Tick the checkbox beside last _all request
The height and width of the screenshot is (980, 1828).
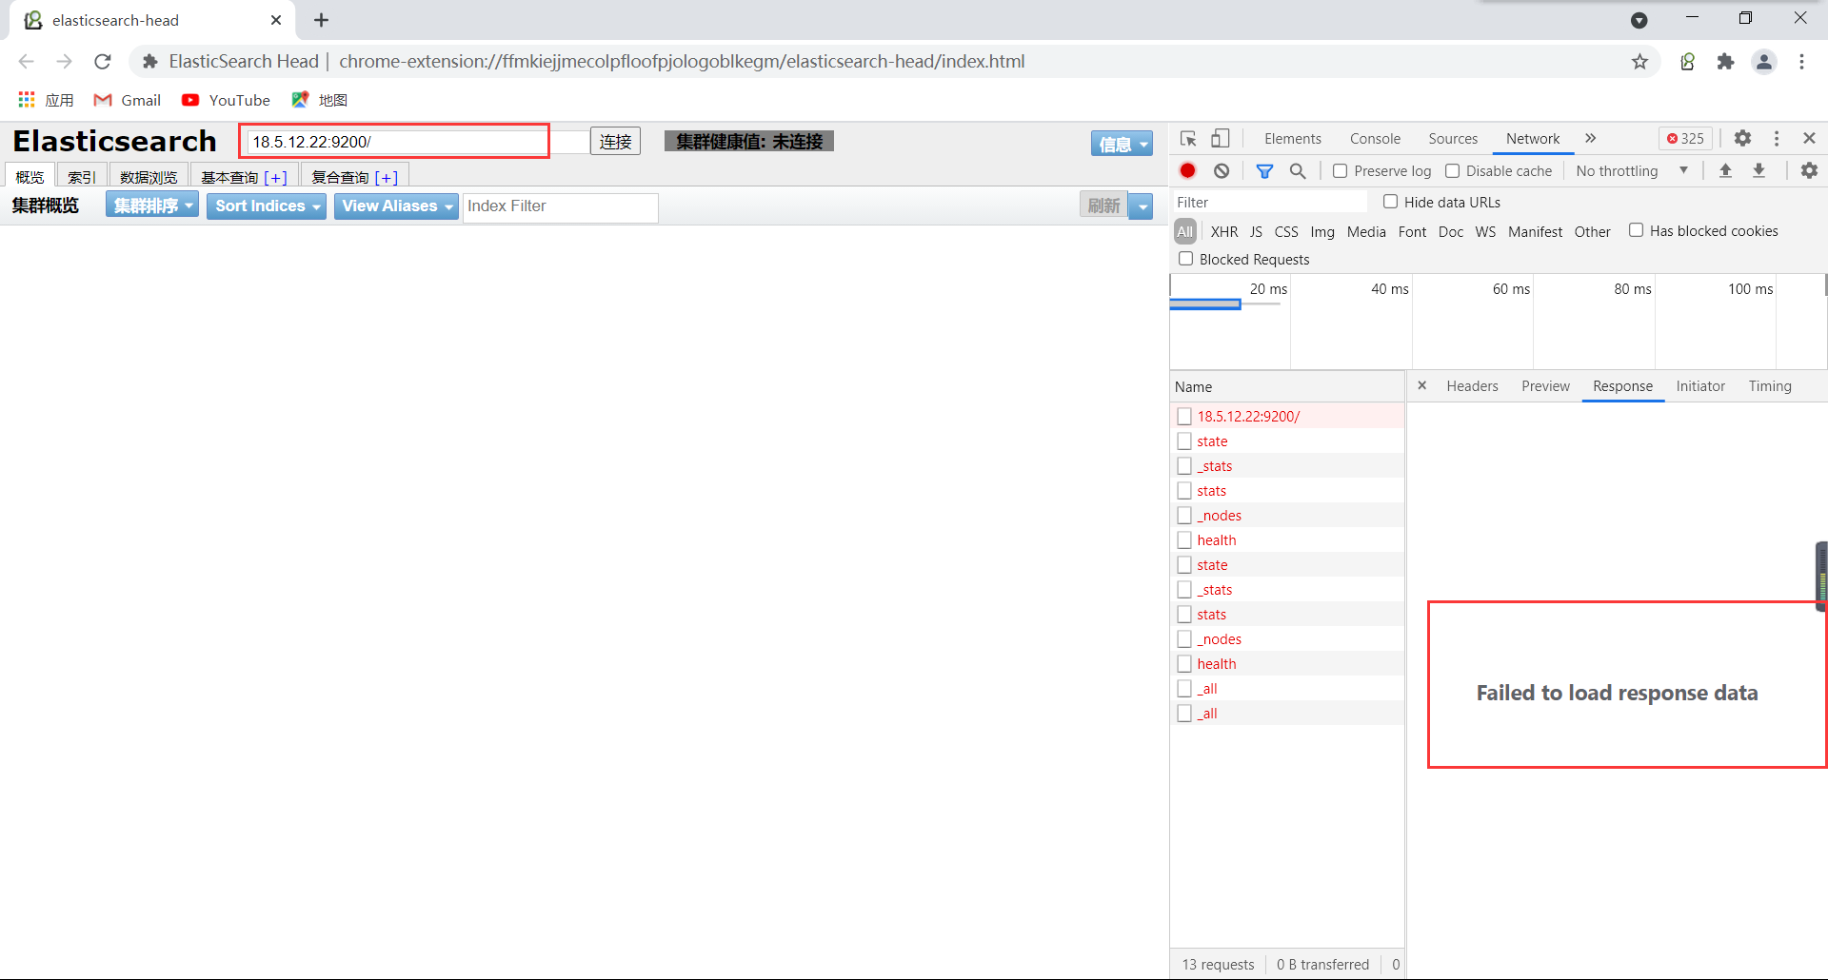[1184, 713]
